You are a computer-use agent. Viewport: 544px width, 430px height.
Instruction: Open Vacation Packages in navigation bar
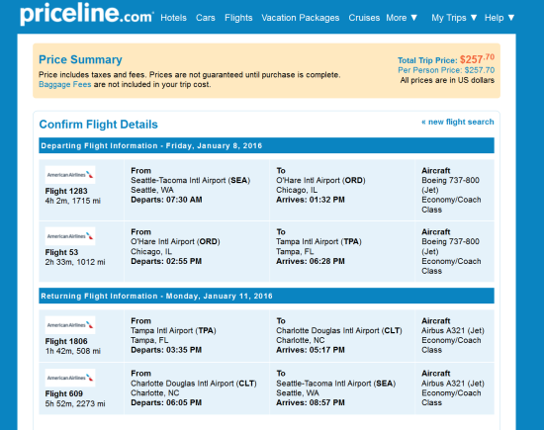pos(301,18)
